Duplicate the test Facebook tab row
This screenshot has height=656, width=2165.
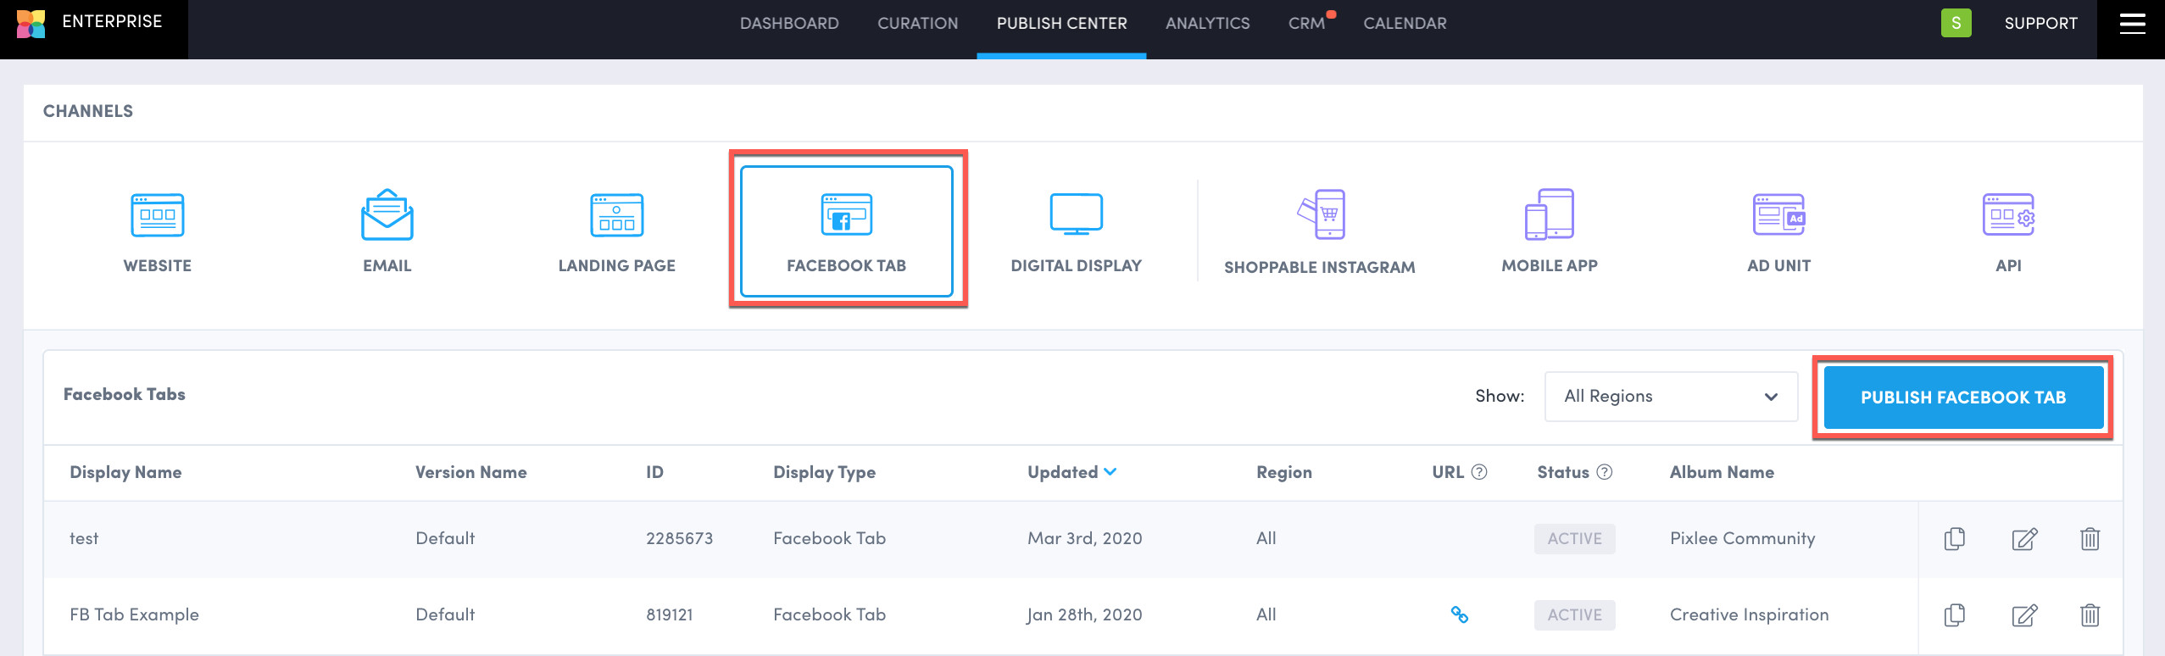click(x=1954, y=538)
